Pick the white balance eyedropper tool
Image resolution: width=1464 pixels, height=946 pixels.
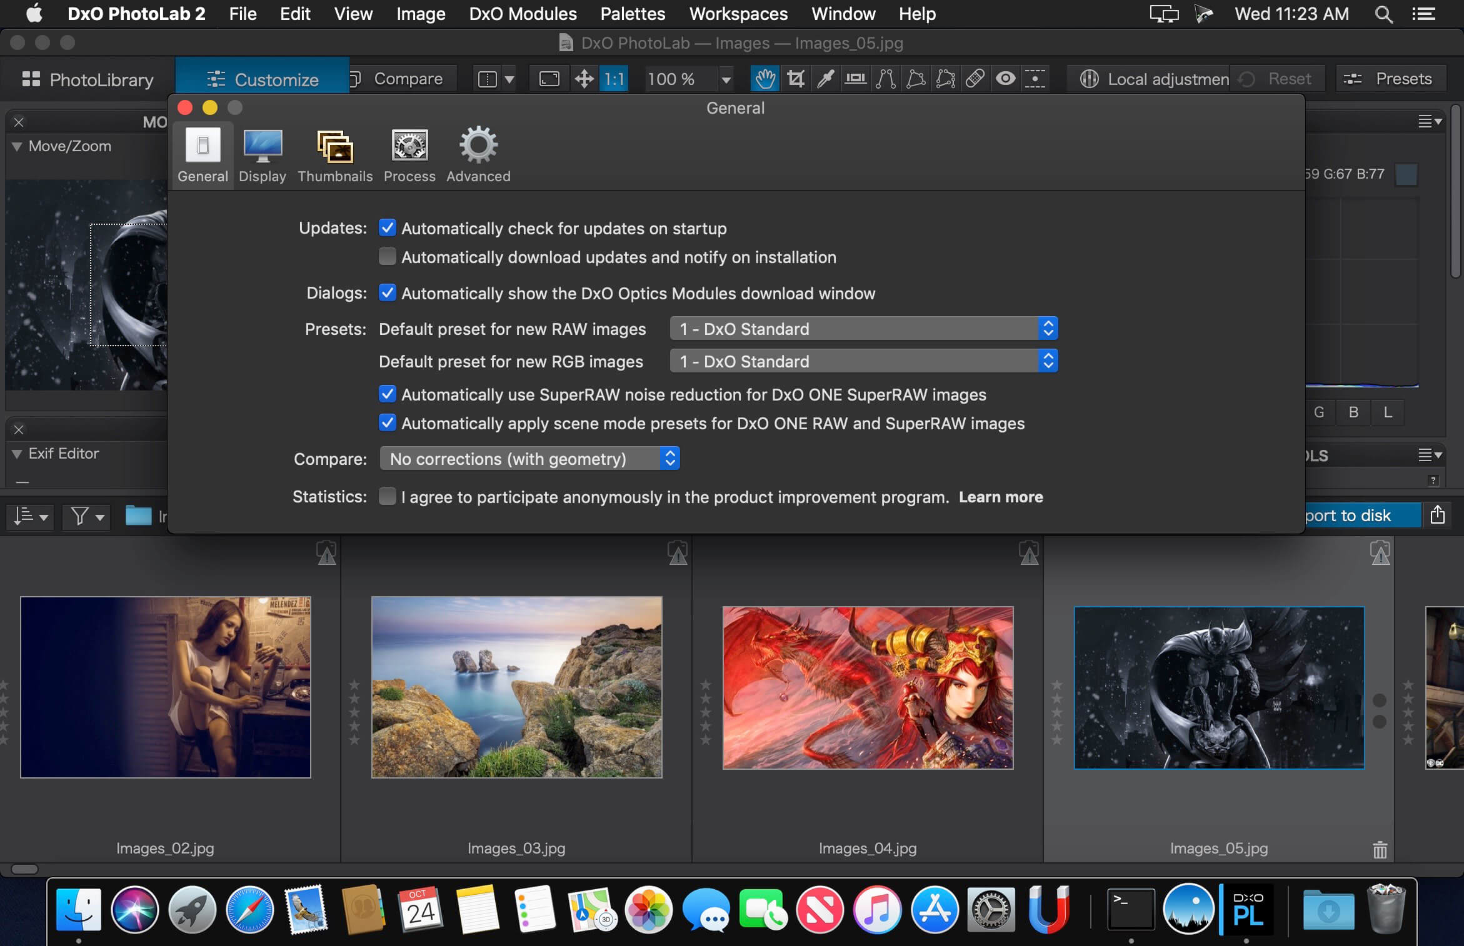(x=826, y=79)
